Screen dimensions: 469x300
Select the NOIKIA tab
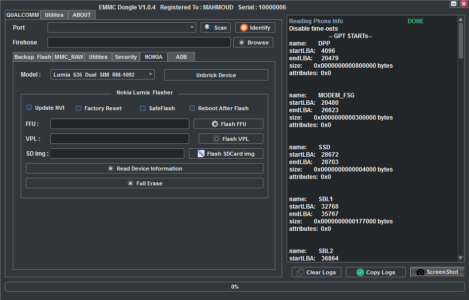153,57
